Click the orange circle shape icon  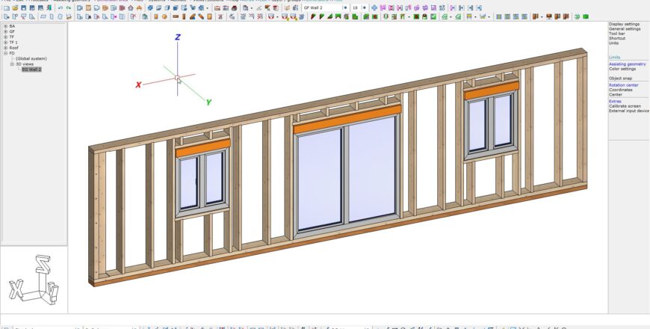[x=164, y=16]
